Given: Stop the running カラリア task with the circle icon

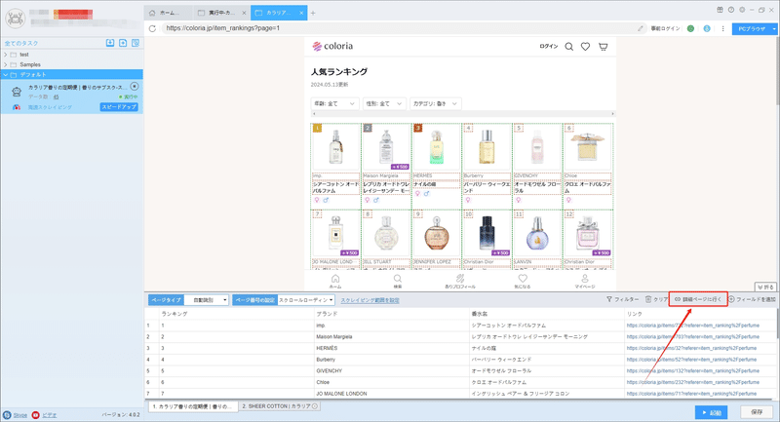Looking at the screenshot, I should point(135,87).
